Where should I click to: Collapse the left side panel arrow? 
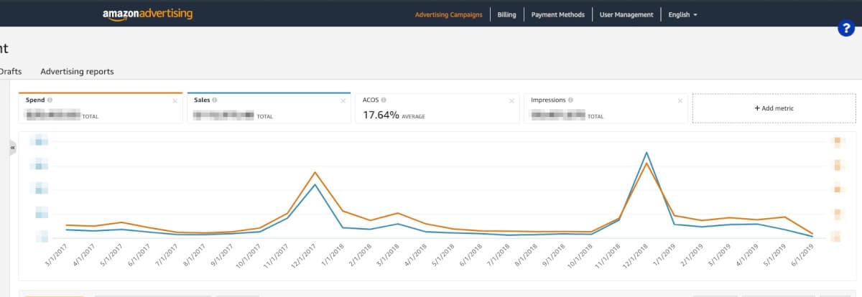coord(12,147)
